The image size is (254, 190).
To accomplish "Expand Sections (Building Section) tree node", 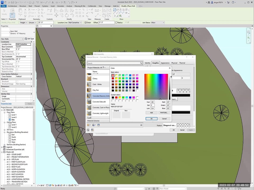I will 4,145.
